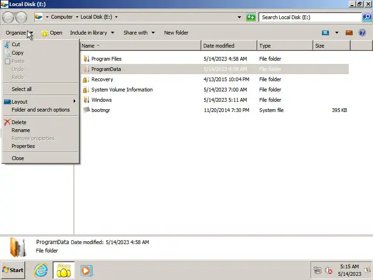373x280 pixels.
Task: Expand the Layout submenu arrow
Action: click(75, 101)
